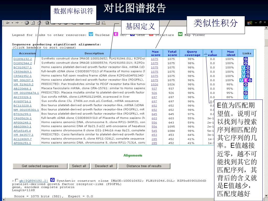Sort the table by Accession header

tap(27, 53)
